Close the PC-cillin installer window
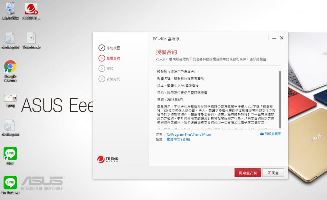The width and height of the screenshot is (327, 200). pyautogui.click(x=282, y=38)
